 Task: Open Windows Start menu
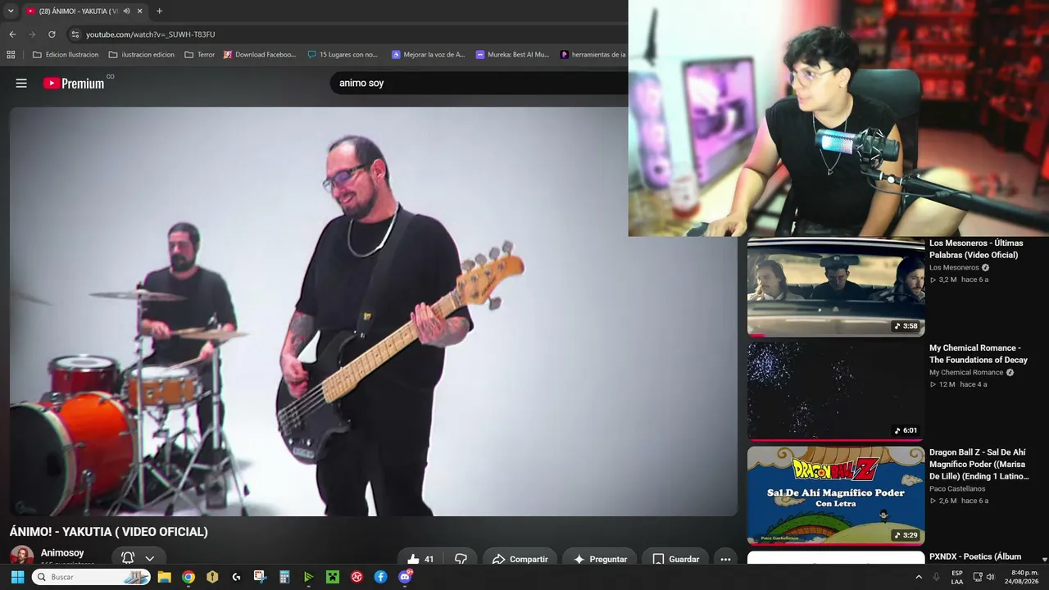17,577
